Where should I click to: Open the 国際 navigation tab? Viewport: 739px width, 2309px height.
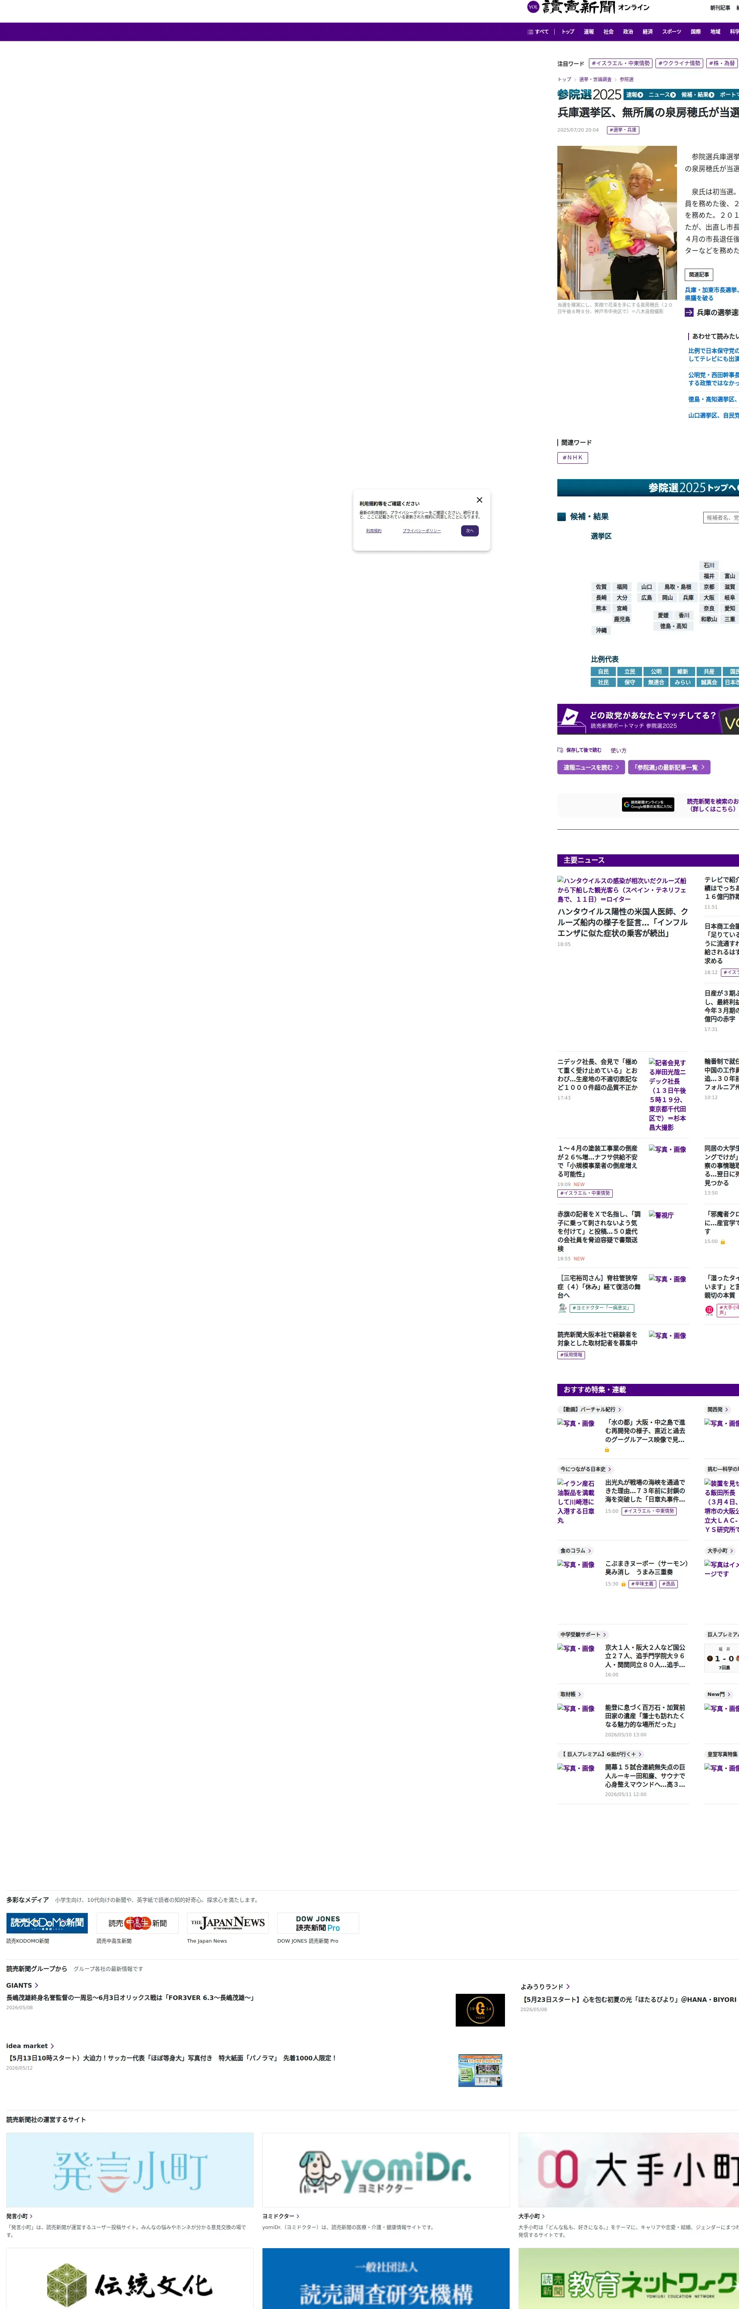695,32
